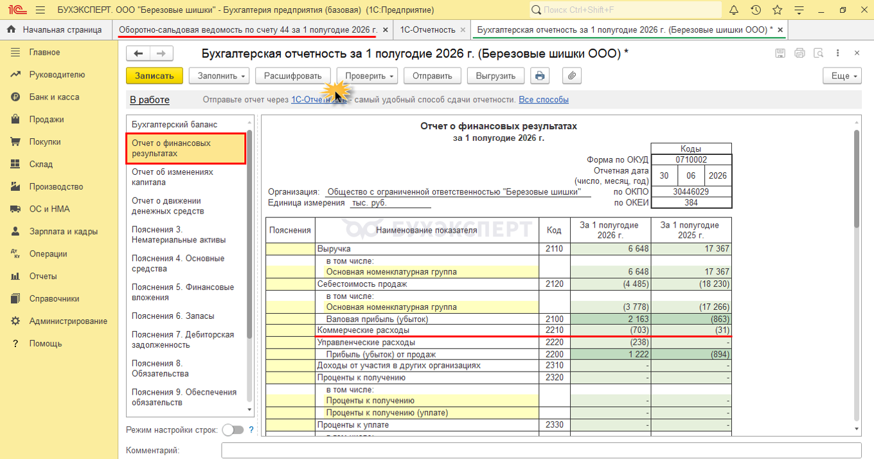Click the Комментарий input field
The image size is (874, 459).
coord(541,450)
